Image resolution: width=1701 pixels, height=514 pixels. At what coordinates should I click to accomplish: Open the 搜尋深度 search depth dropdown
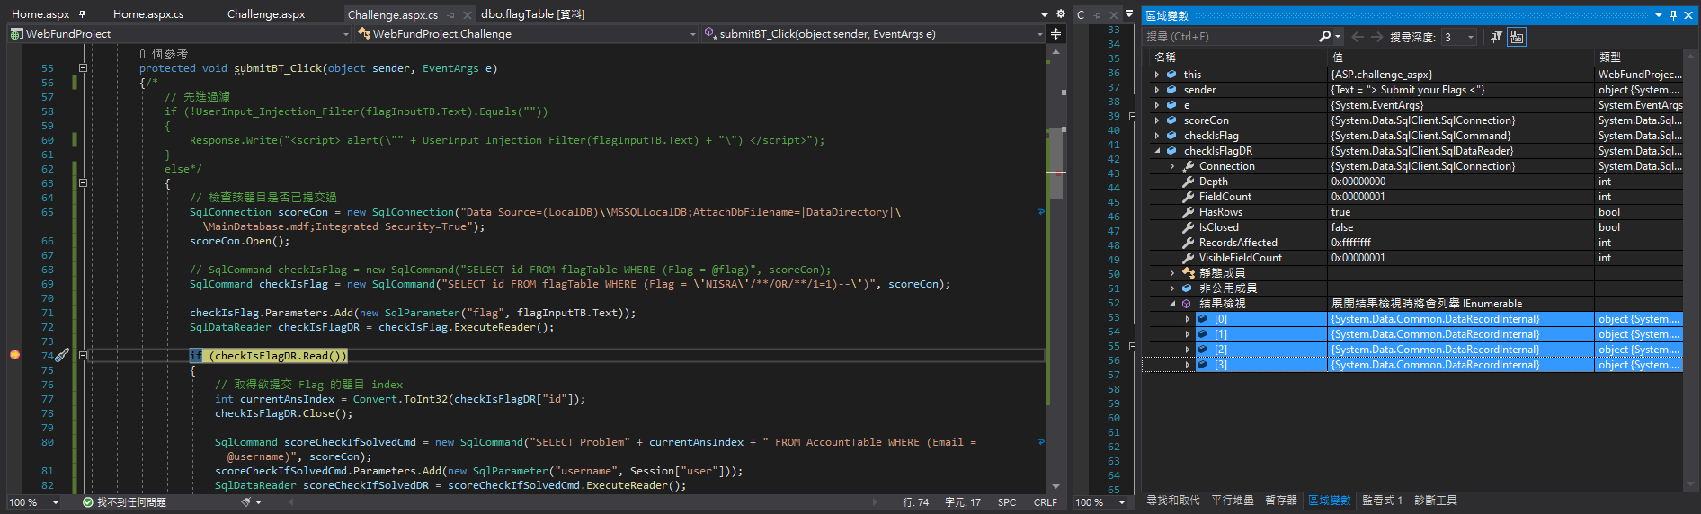click(1471, 37)
